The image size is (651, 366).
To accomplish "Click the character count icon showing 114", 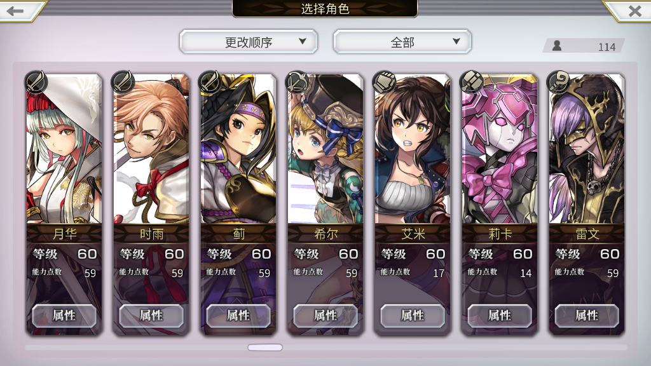I will (x=557, y=46).
